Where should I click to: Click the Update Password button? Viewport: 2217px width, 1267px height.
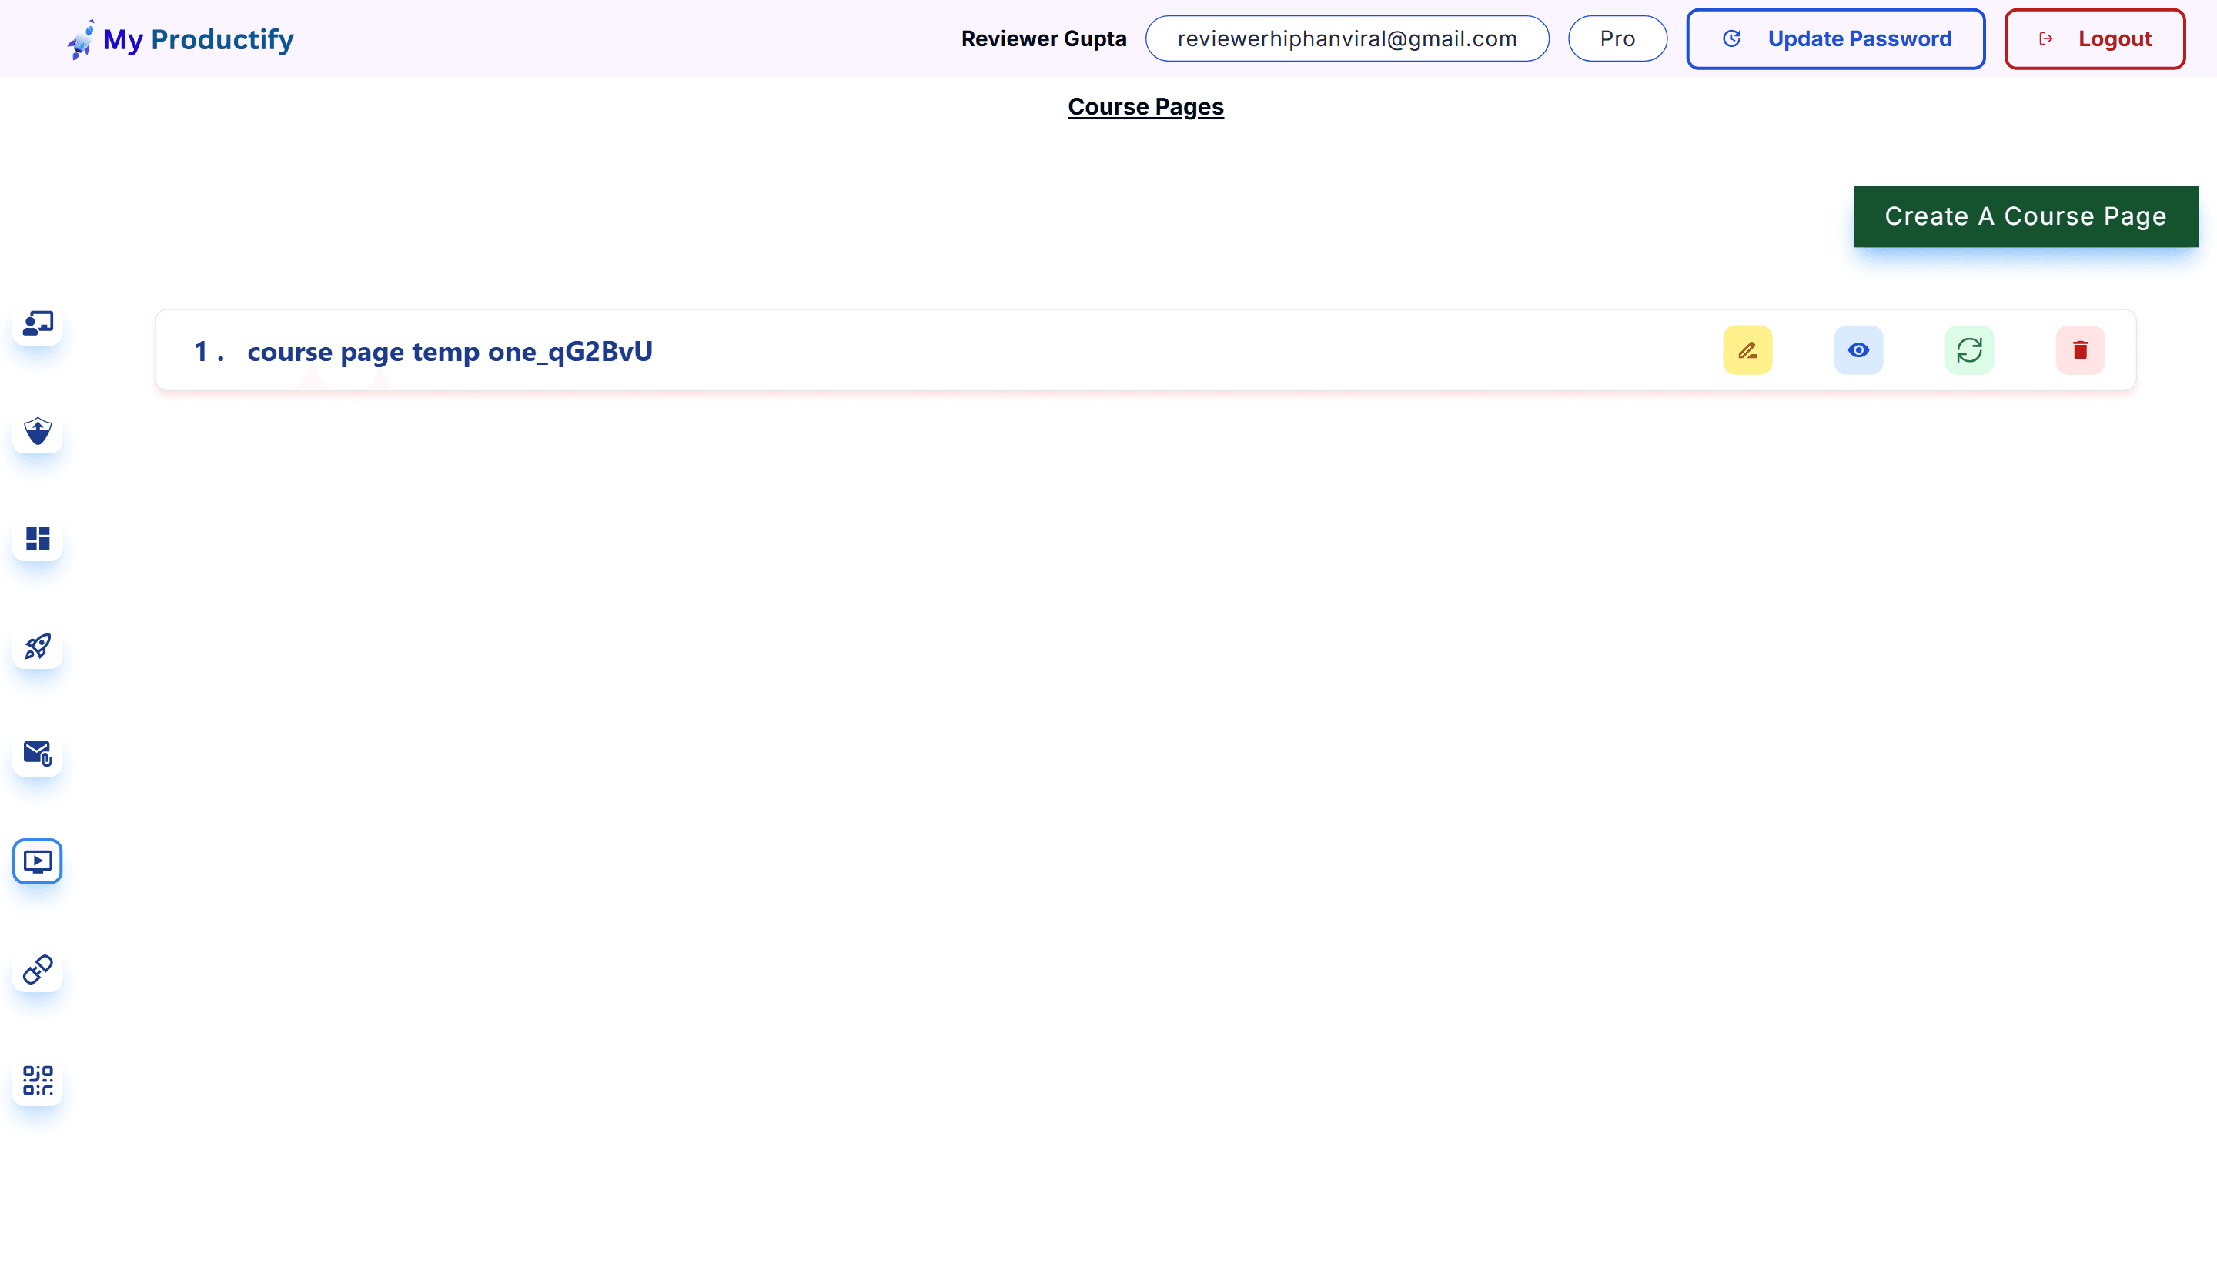[x=1835, y=39]
